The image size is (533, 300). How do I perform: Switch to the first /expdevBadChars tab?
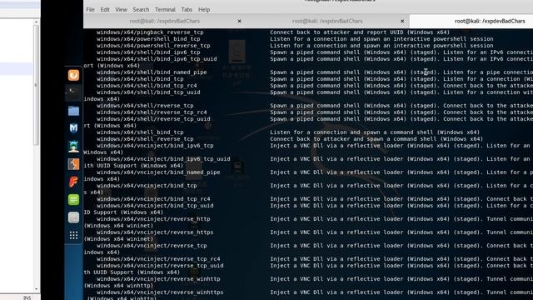pyautogui.click(x=165, y=21)
